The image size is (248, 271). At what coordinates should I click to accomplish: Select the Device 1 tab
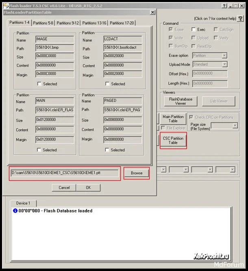[23, 203]
